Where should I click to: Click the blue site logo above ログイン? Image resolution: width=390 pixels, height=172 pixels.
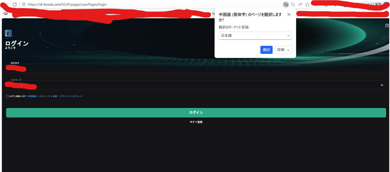point(8,33)
